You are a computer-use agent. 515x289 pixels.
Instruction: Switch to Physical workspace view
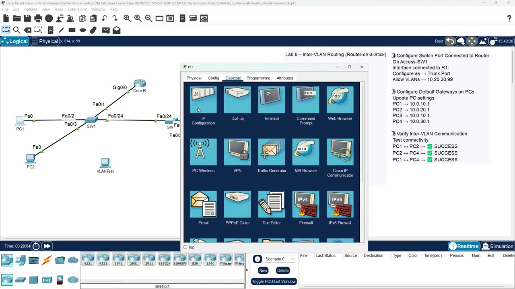tap(45, 41)
